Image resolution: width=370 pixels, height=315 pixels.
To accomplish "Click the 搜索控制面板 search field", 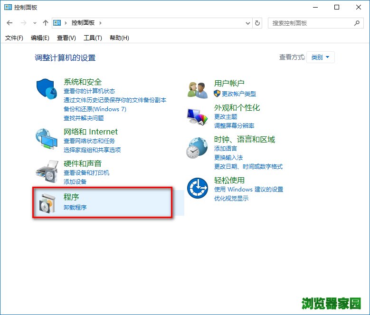I will pyautogui.click(x=311, y=23).
